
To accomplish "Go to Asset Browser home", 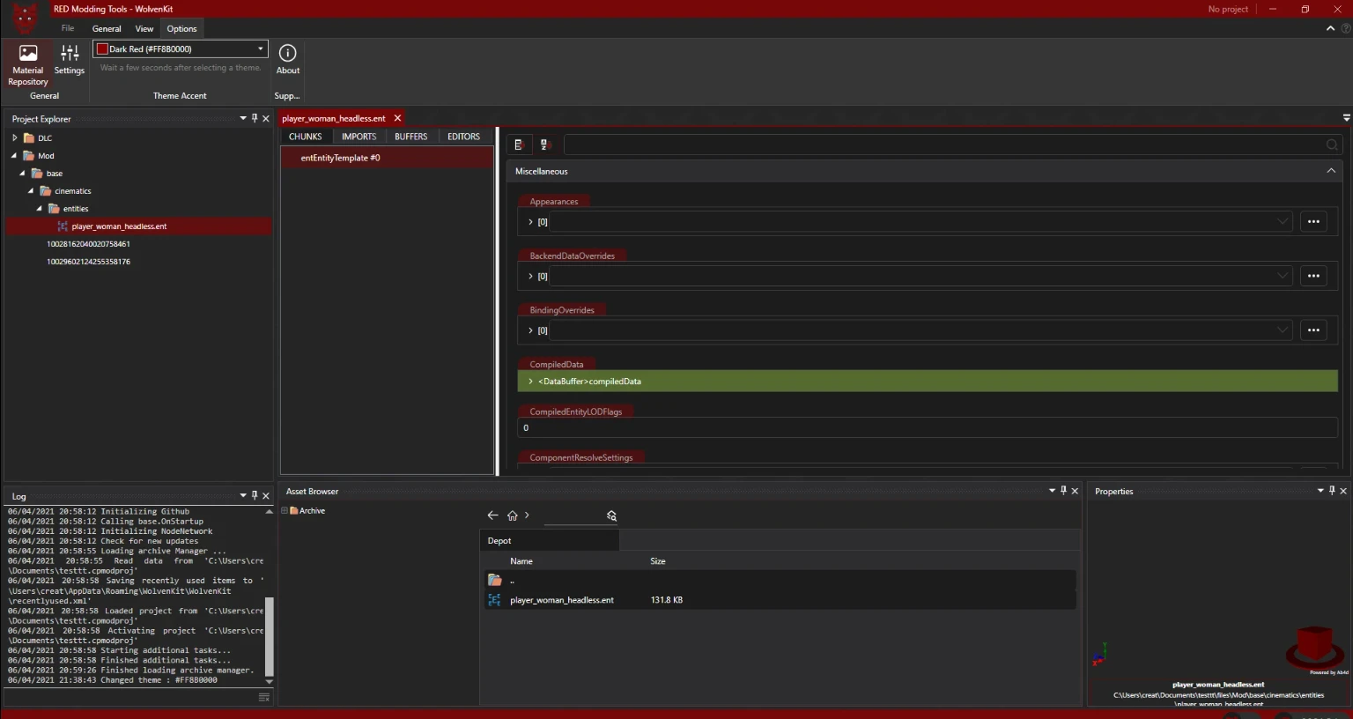I will click(x=512, y=515).
